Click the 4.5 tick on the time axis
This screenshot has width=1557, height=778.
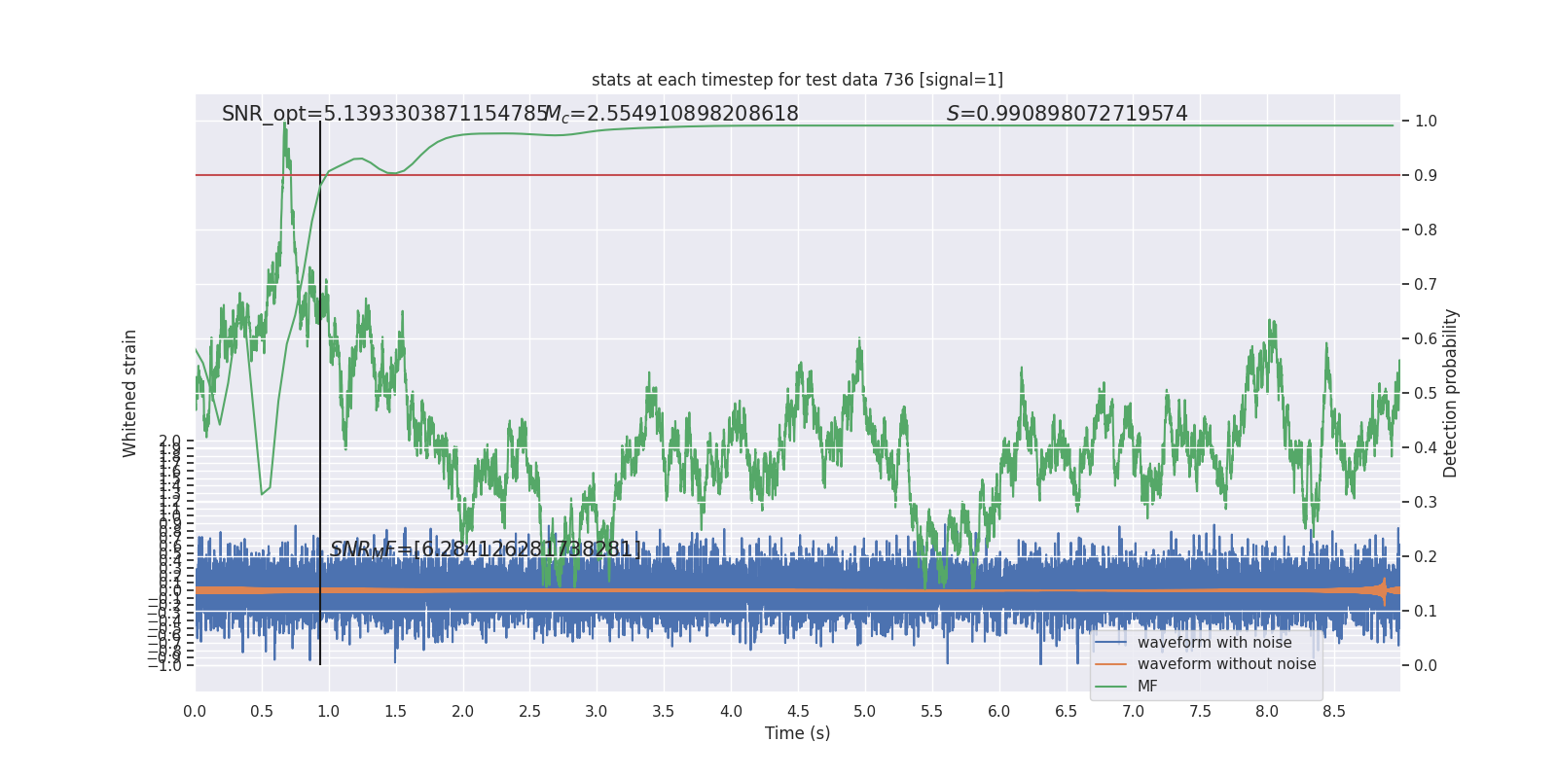pyautogui.click(x=798, y=712)
